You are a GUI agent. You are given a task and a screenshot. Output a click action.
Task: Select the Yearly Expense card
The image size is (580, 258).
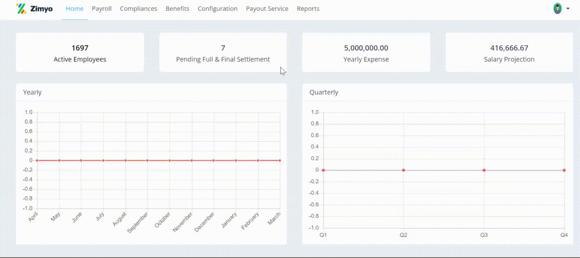coord(366,53)
